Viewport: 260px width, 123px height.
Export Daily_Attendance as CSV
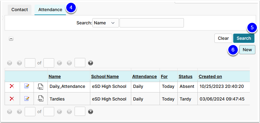[41, 87]
